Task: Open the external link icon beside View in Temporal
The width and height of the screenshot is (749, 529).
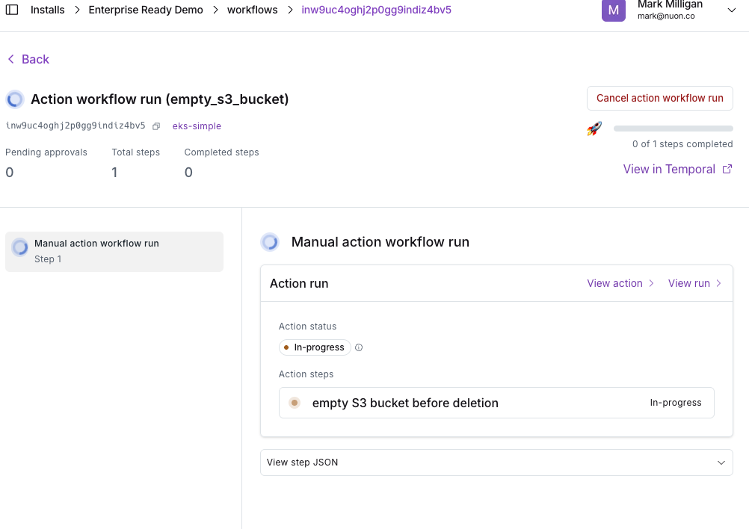Action: (x=726, y=169)
